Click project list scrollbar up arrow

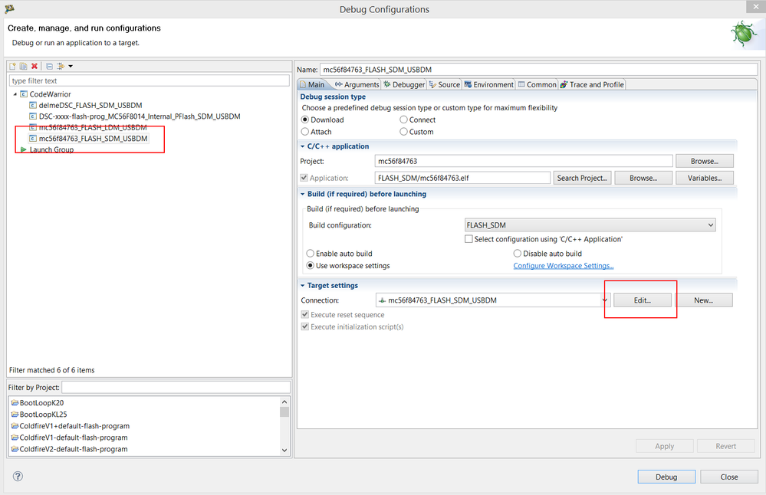(284, 402)
